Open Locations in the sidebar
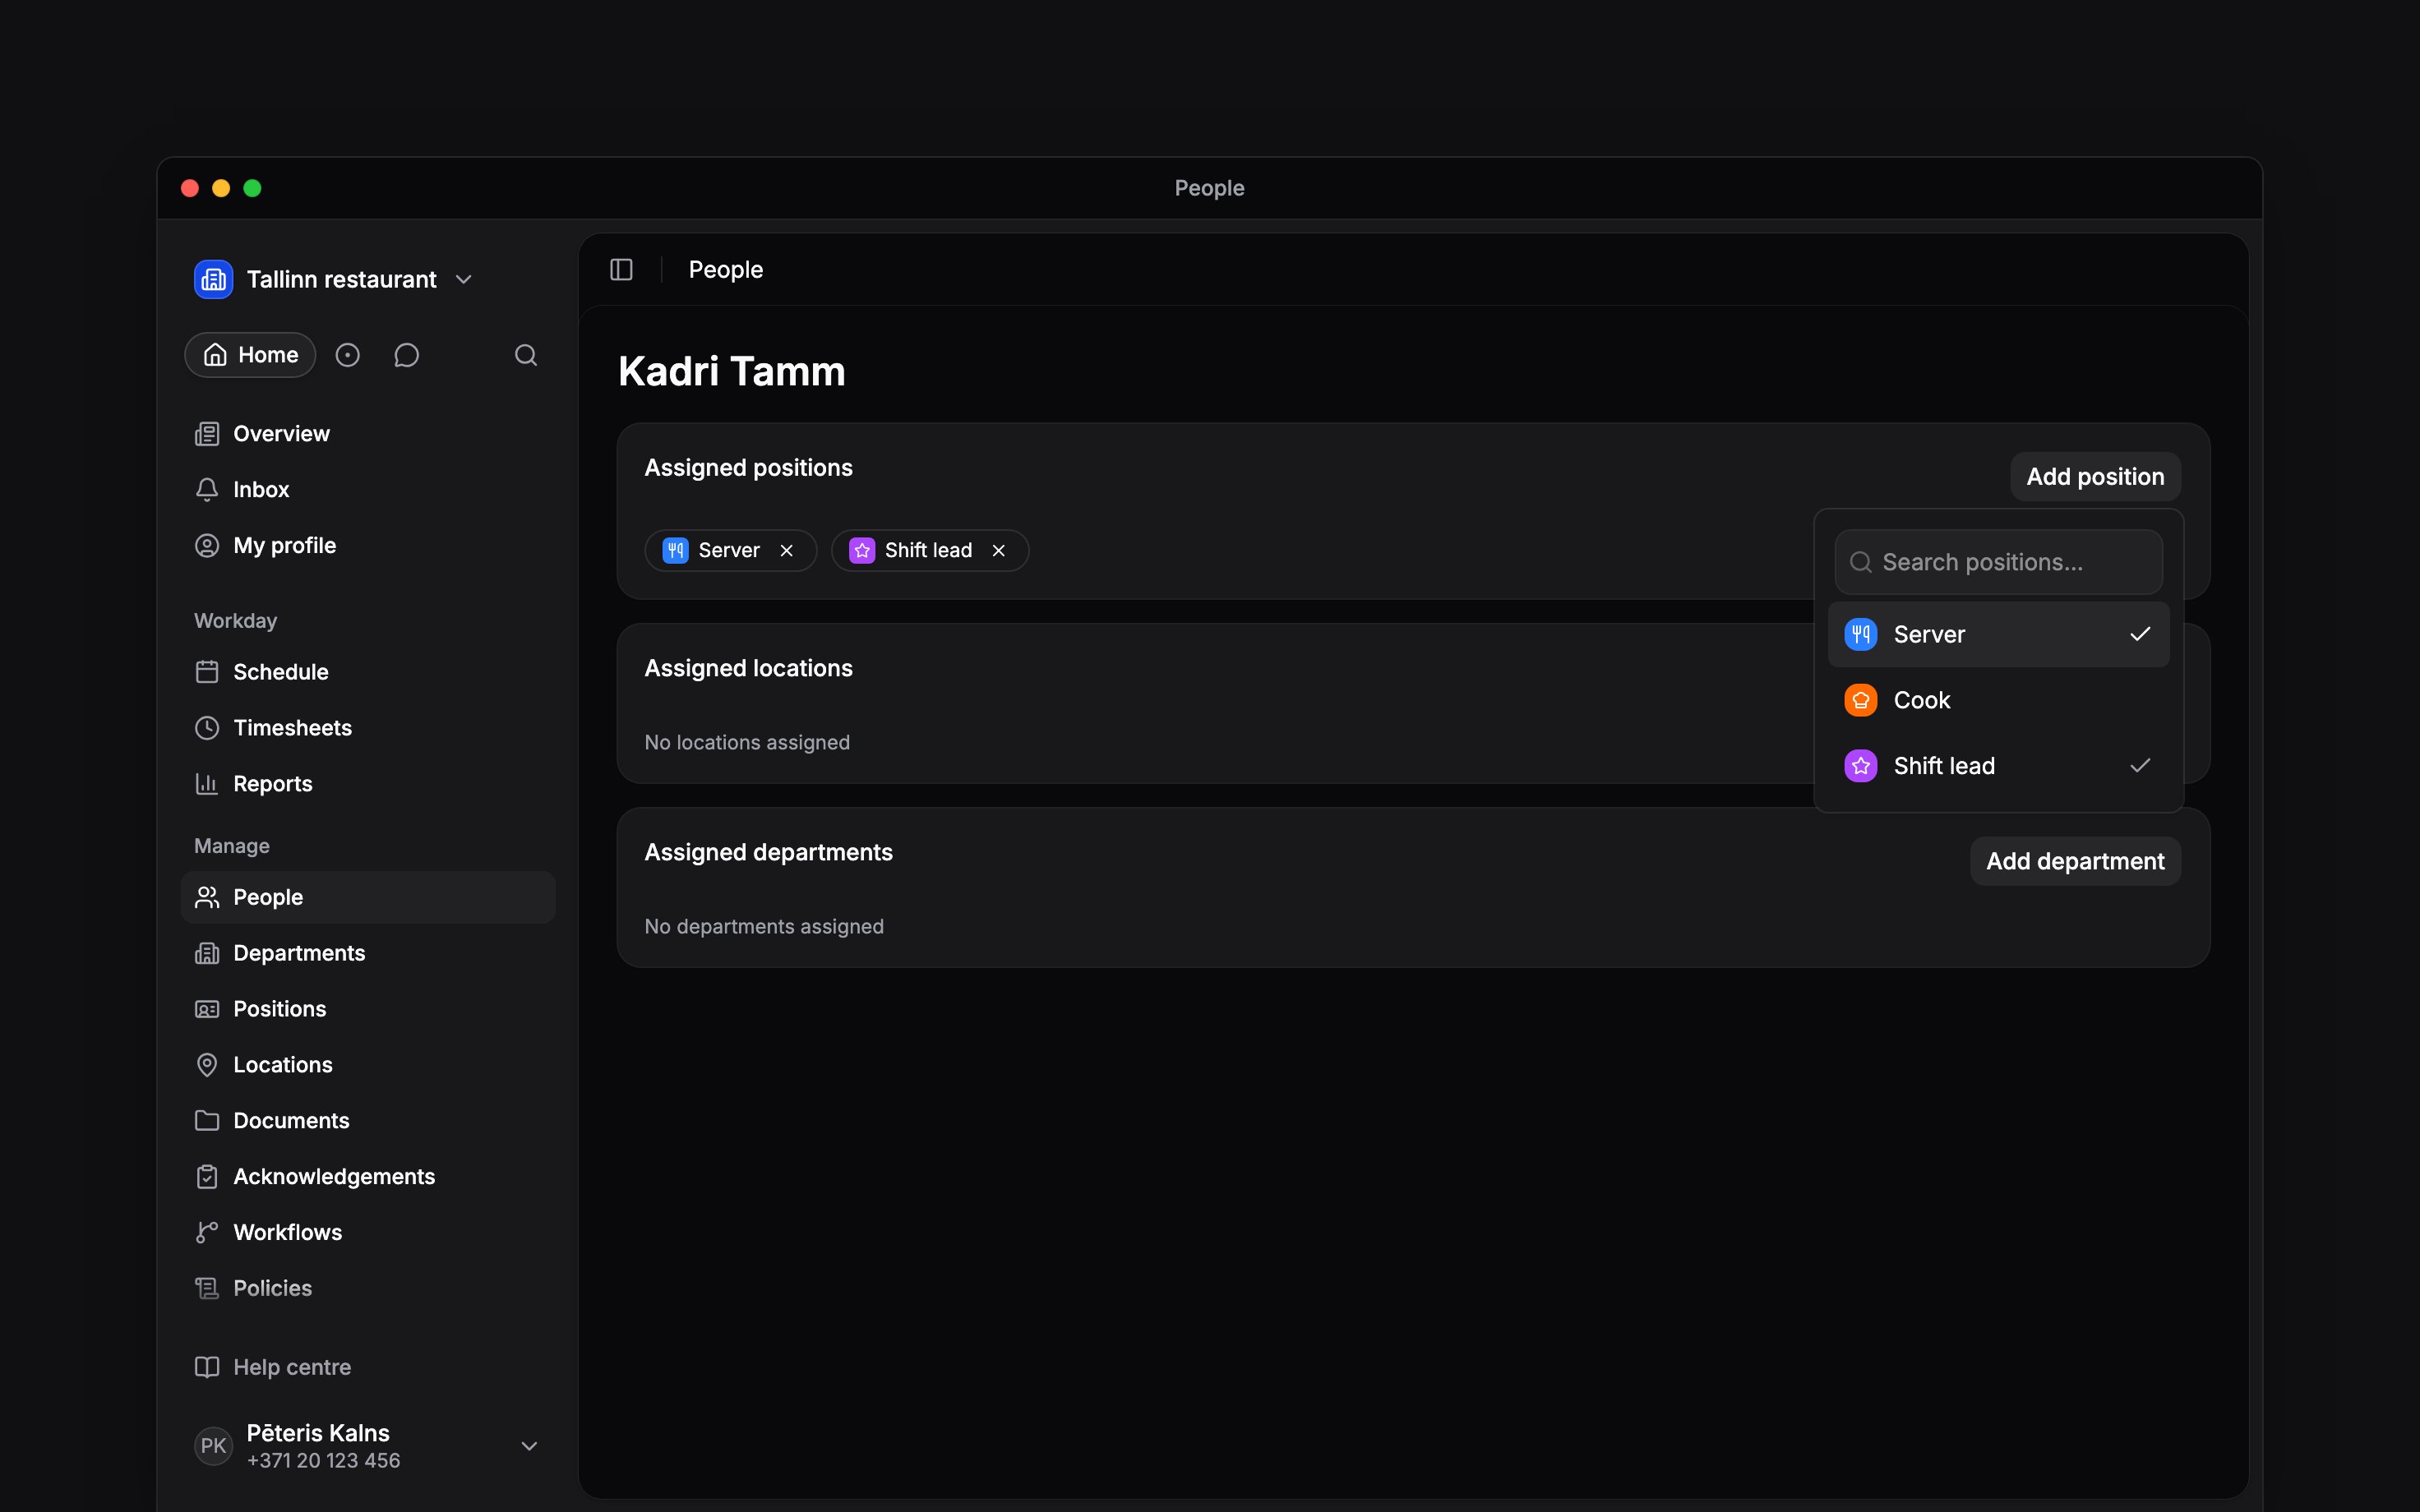The height and width of the screenshot is (1512, 2420). 367,1065
